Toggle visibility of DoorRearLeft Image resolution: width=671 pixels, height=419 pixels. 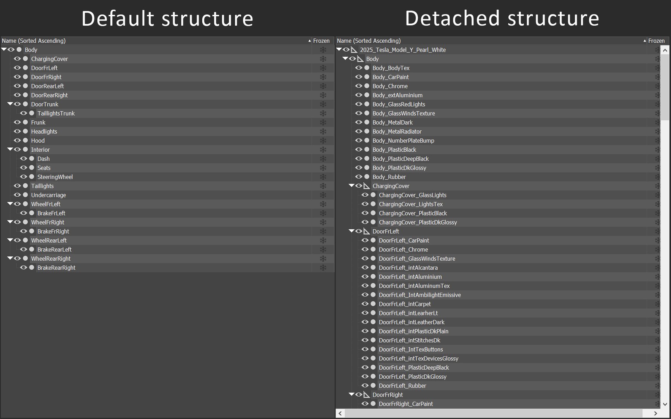click(17, 86)
